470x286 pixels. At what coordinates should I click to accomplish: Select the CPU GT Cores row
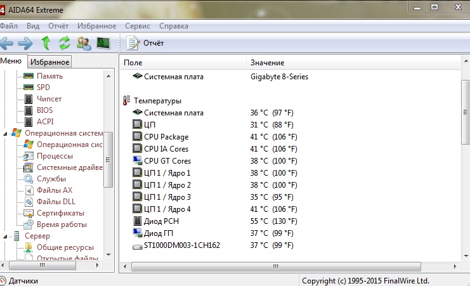290,160
